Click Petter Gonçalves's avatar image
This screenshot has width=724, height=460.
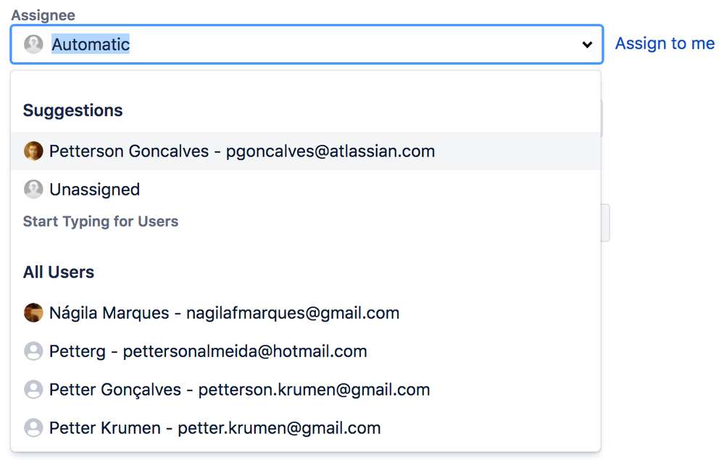point(34,389)
